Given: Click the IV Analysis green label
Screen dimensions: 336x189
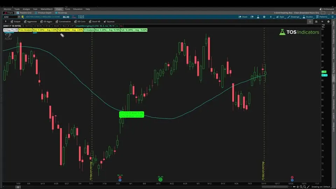Looking at the screenshot, I should (89, 30).
